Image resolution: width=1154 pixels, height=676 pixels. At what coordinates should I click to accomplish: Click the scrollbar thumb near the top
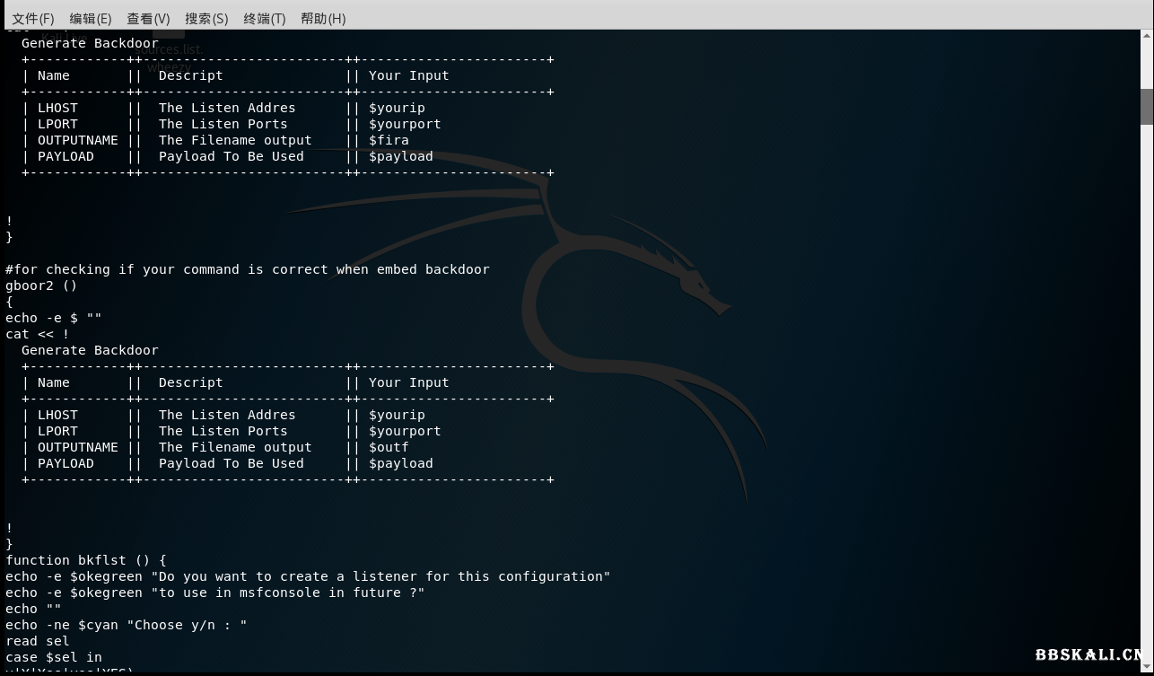[1146, 106]
